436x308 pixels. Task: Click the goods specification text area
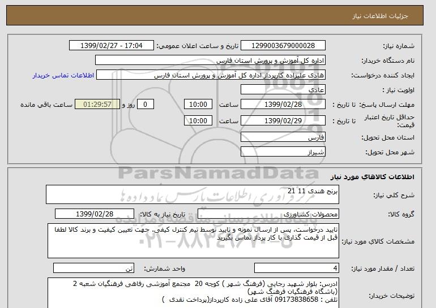193,241
